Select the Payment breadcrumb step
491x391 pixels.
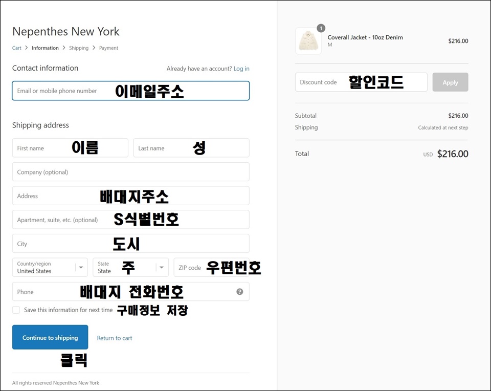(x=108, y=48)
